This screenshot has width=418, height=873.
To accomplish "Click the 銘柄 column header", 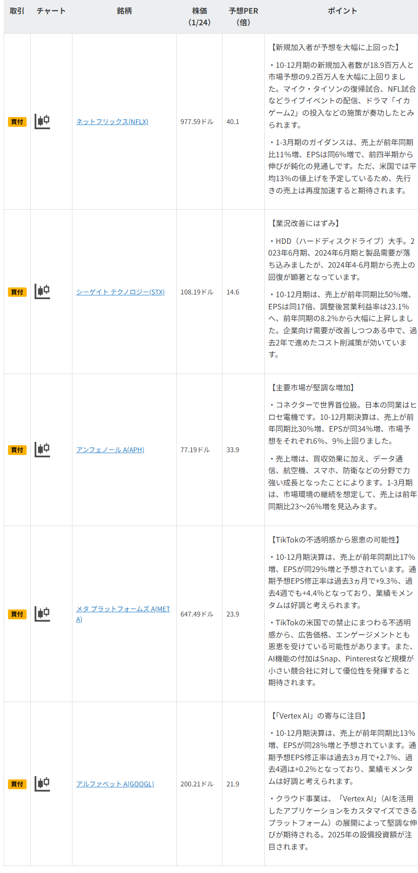I will click(124, 11).
